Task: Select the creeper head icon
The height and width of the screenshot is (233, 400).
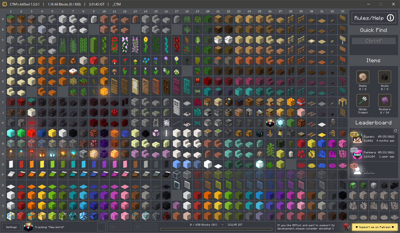Action: coord(353,186)
